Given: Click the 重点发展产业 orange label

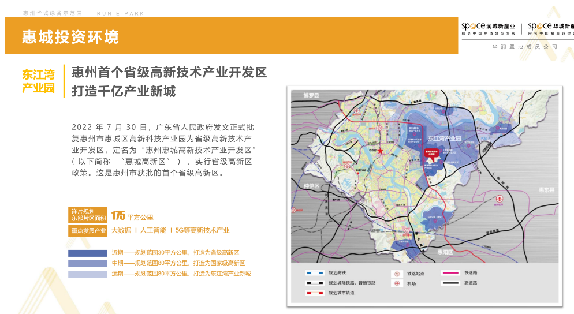Looking at the screenshot, I should coord(88,230).
